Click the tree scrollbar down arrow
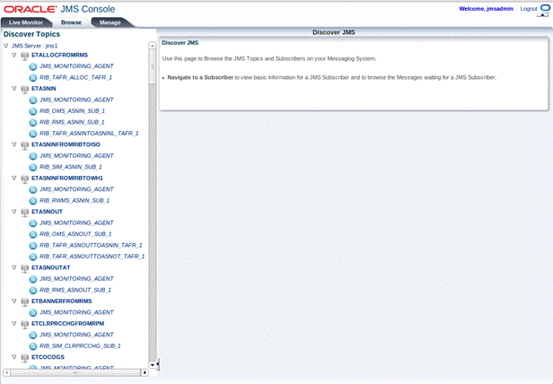The image size is (553, 384). (153, 365)
